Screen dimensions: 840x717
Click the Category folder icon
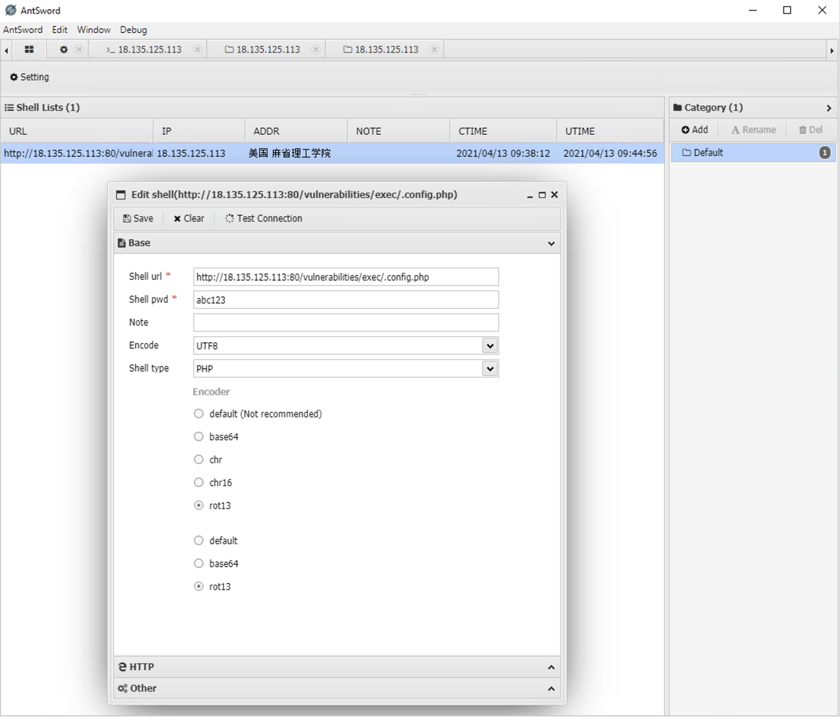click(678, 107)
